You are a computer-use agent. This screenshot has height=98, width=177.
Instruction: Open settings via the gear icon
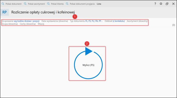click(161, 4)
